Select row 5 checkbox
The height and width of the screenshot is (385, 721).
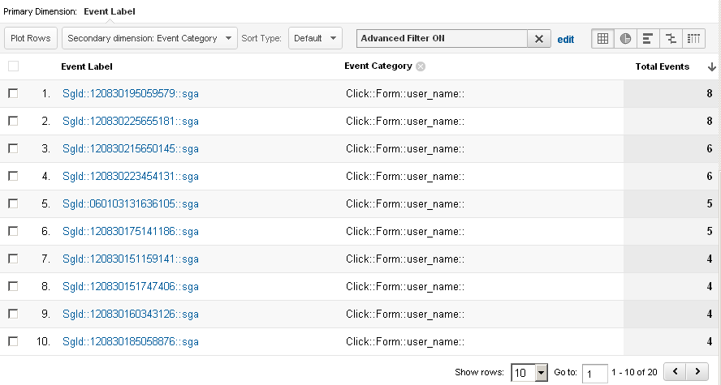pyautogui.click(x=13, y=203)
